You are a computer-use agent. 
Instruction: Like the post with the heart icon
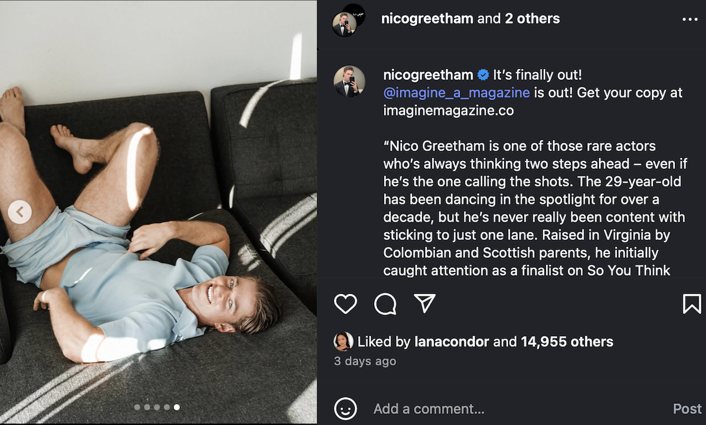pyautogui.click(x=346, y=304)
